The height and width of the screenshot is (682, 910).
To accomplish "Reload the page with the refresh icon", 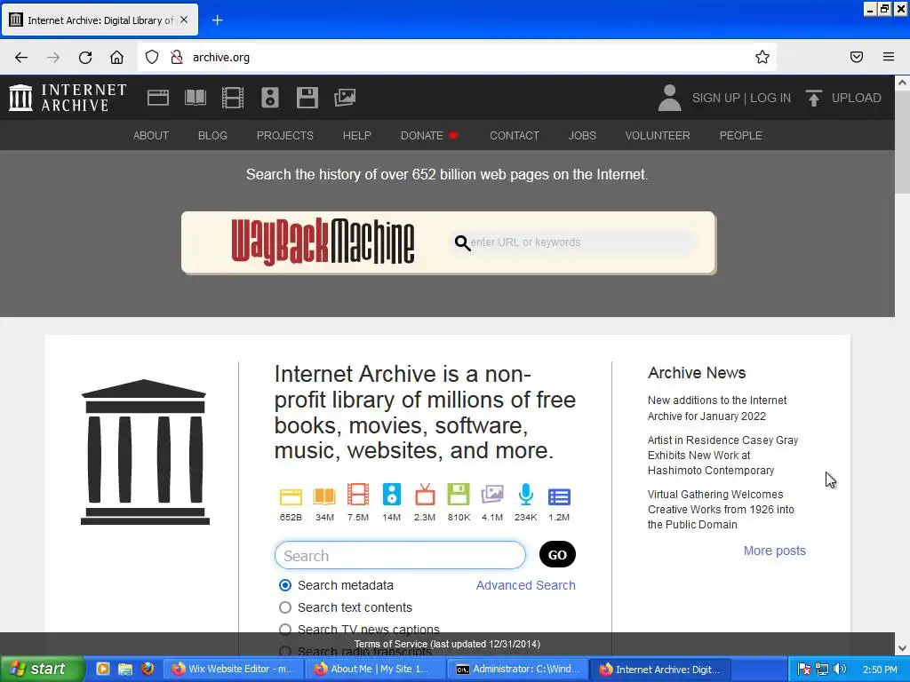I will [85, 57].
